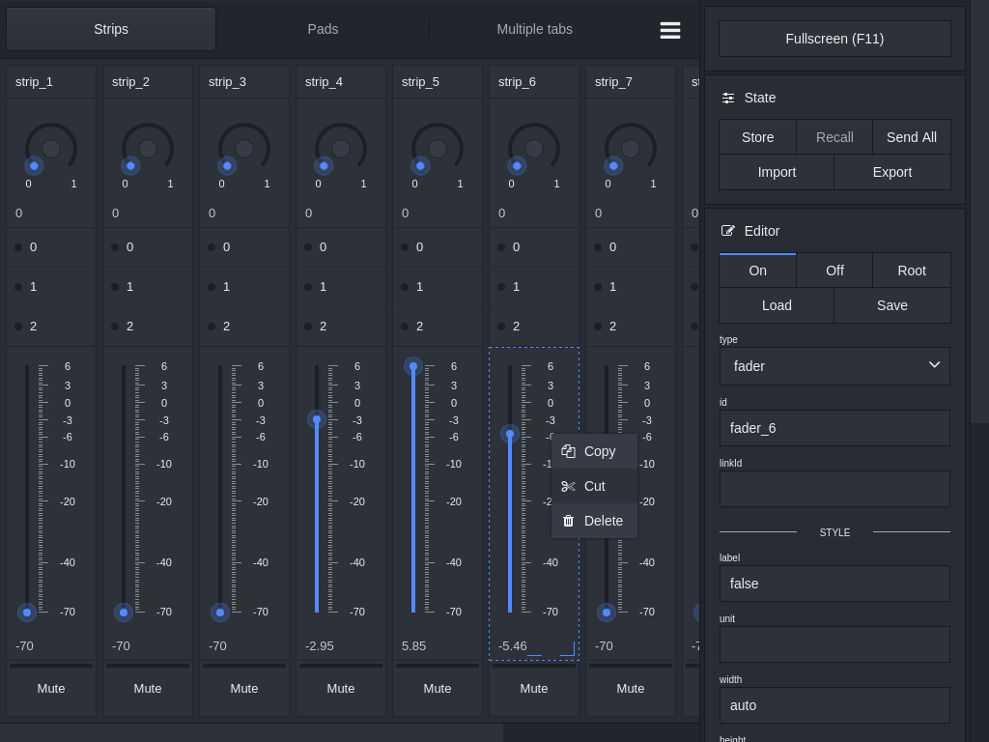The width and height of the screenshot is (989, 742).
Task: Open the hamburger menu icon
Action: point(670,30)
